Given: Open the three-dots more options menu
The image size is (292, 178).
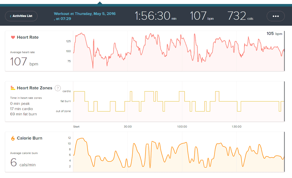Looking at the screenshot, I should tap(275, 16).
